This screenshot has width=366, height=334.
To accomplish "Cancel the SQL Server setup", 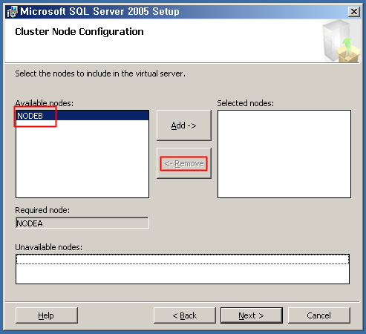I will tap(319, 315).
